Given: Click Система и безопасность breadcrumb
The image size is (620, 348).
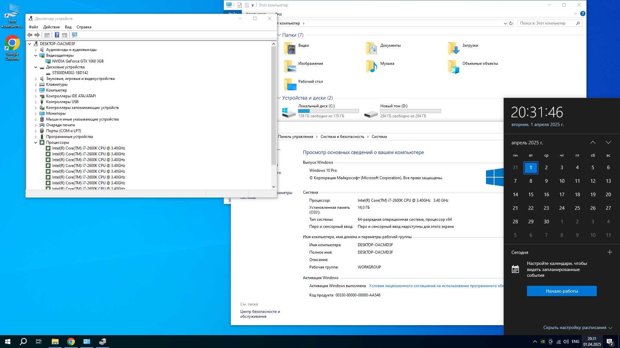Looking at the screenshot, I should pos(342,137).
